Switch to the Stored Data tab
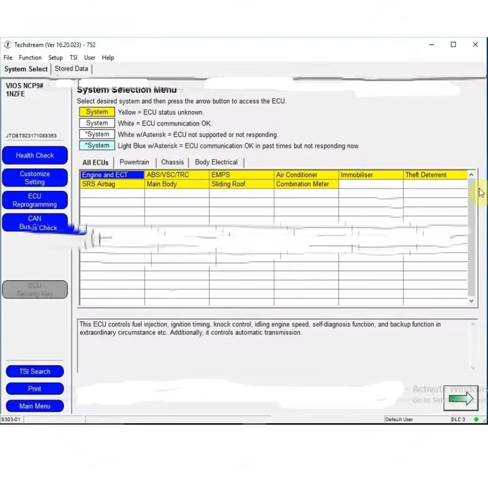This screenshot has height=488, width=488. (x=71, y=68)
